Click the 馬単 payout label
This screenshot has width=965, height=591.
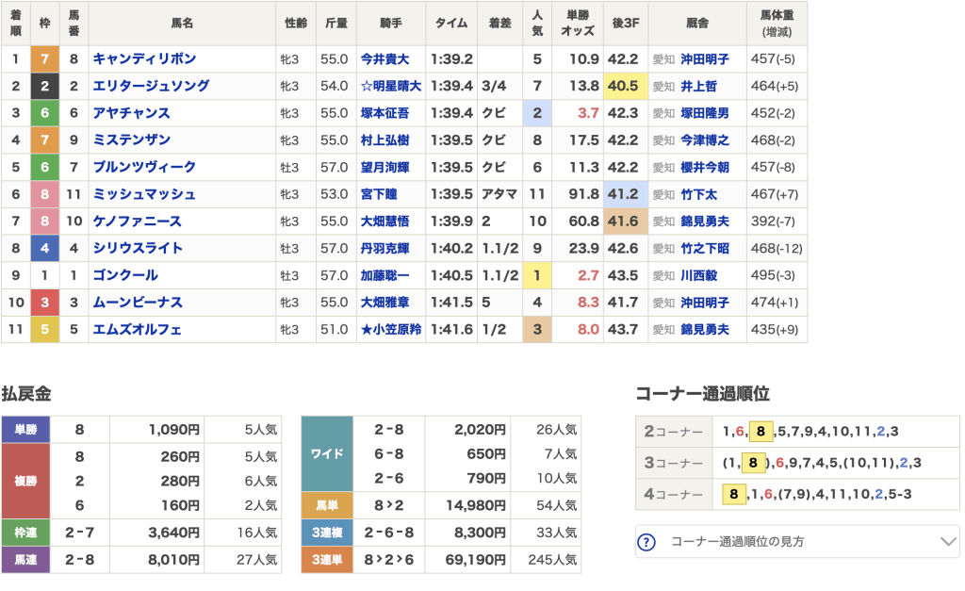[x=327, y=505]
